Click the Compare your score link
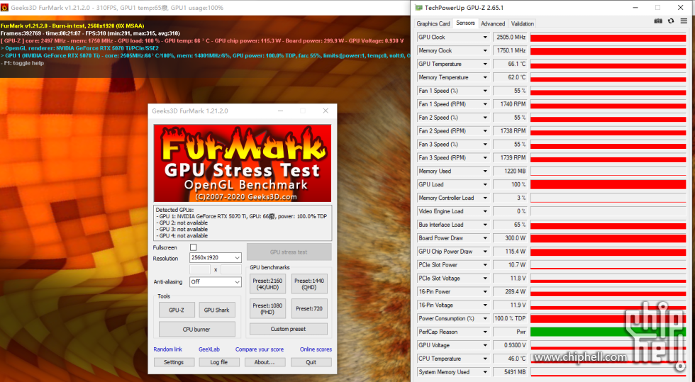This screenshot has height=382, width=695. (x=260, y=349)
